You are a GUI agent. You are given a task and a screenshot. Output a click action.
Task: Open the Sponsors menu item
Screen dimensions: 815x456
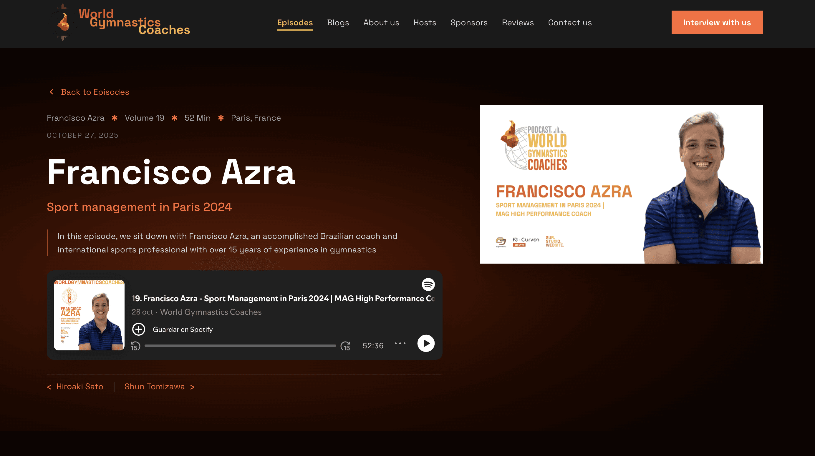[469, 23]
